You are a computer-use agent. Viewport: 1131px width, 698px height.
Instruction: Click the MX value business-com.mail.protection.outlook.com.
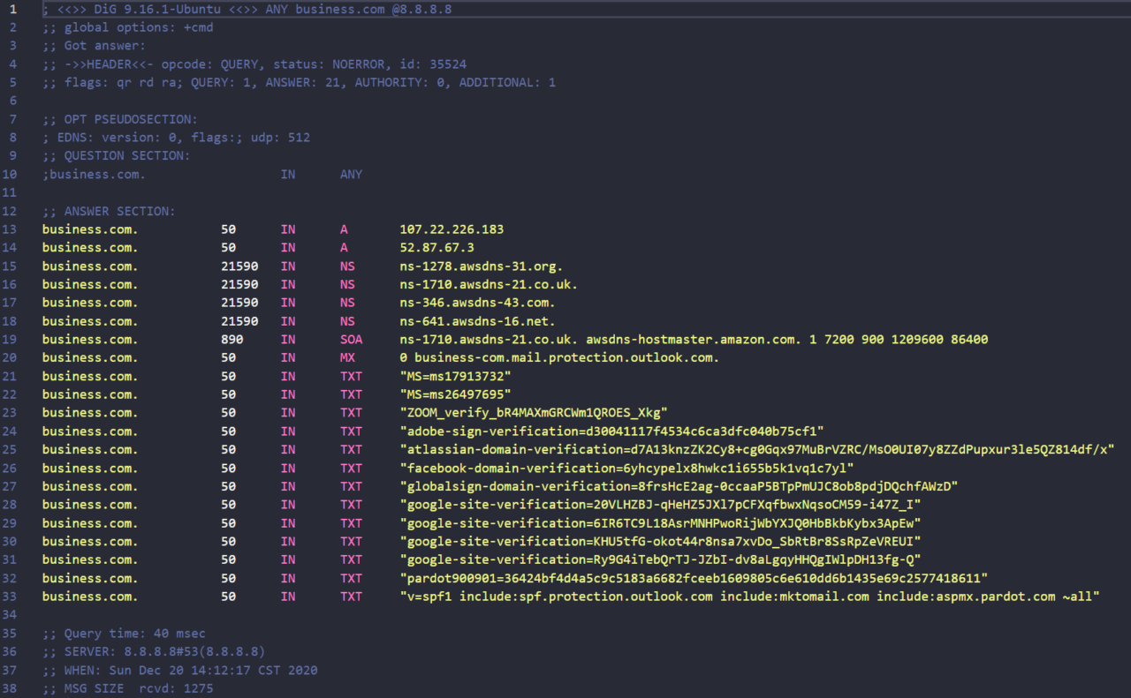(566, 358)
